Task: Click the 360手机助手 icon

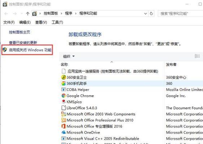Action: [x=64, y=84]
